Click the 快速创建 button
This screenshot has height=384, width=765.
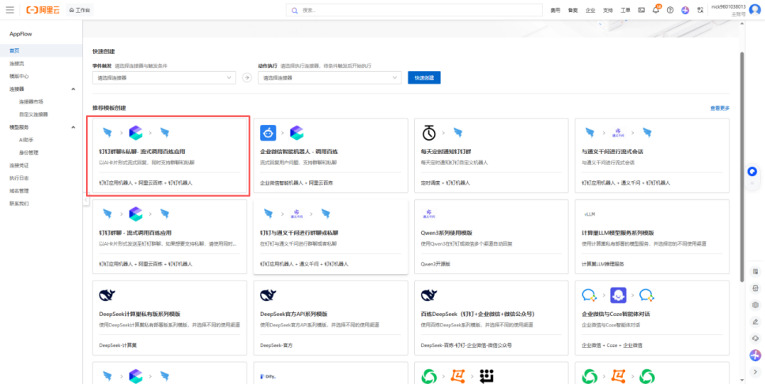424,77
